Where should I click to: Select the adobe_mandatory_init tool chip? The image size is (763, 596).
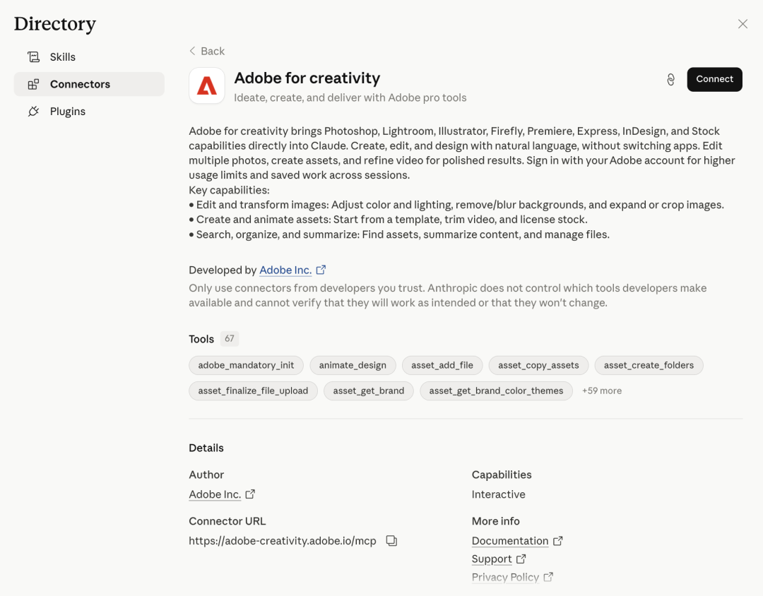point(246,365)
